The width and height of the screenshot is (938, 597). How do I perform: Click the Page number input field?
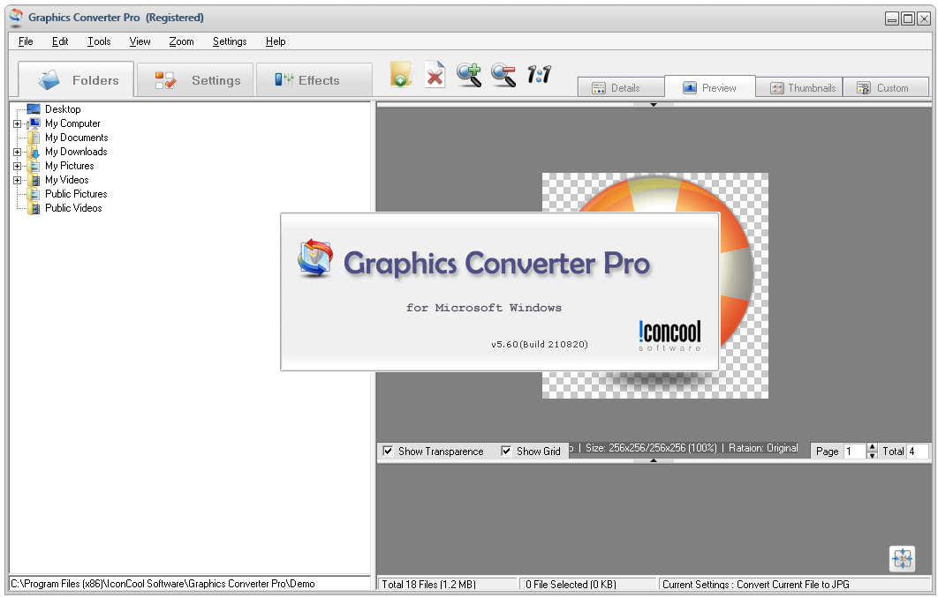click(854, 451)
